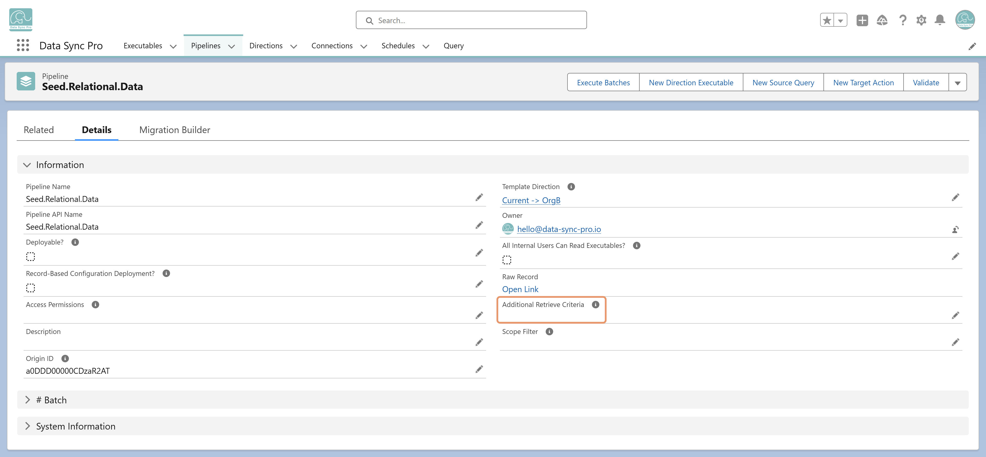Open the Executables tab chevron menu
The width and height of the screenshot is (986, 457).
(173, 46)
